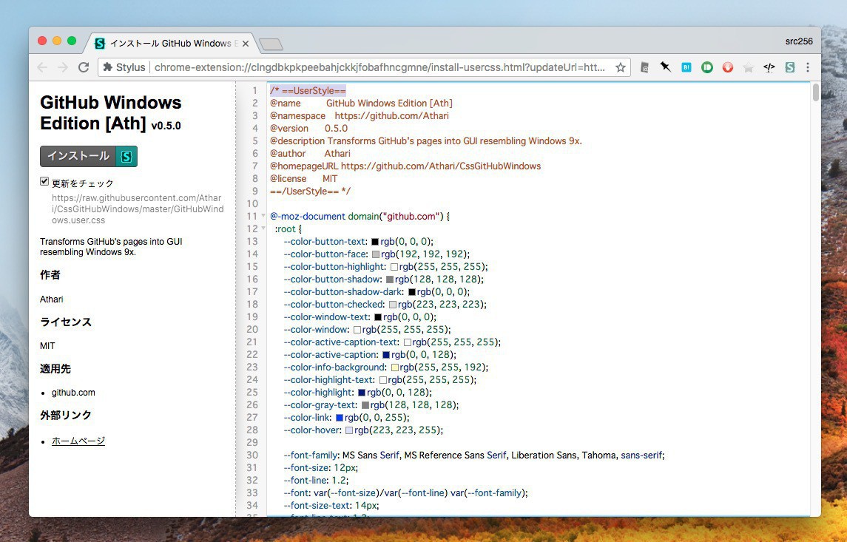Open the ホームページ link
This screenshot has width=847, height=542.
click(x=78, y=441)
